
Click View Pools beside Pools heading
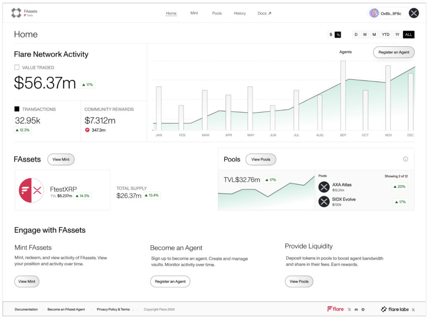pyautogui.click(x=261, y=159)
